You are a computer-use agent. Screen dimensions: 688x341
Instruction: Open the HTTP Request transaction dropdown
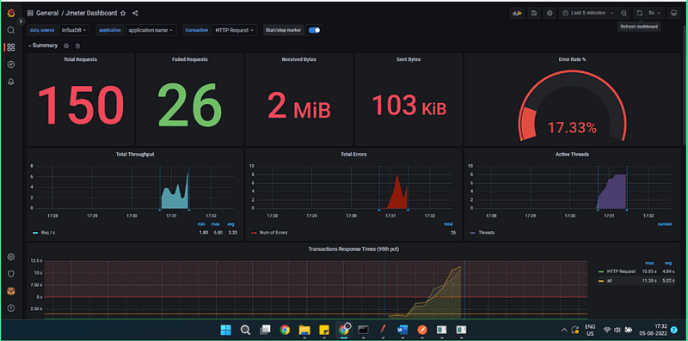tap(235, 30)
